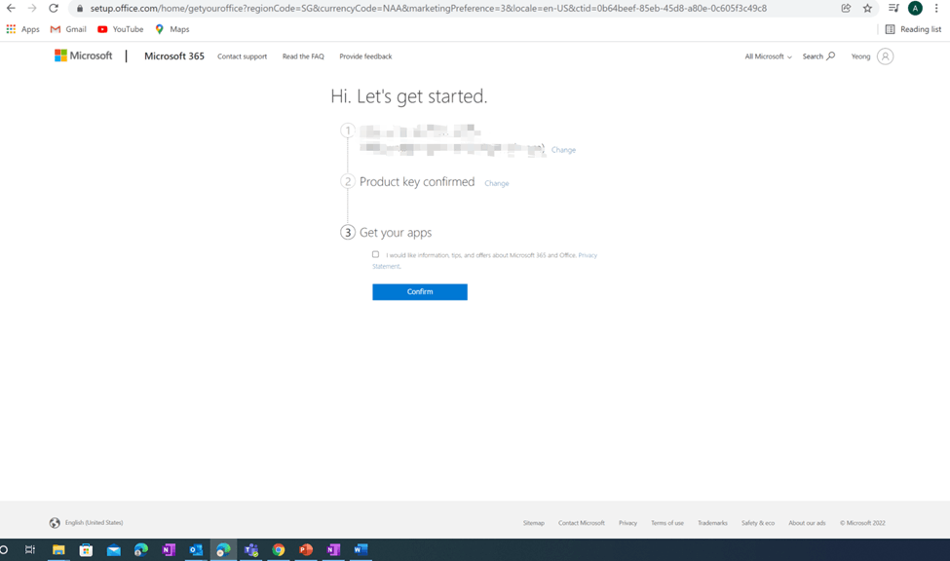Viewport: 950px width, 561px height.
Task: Open the Contact Microsoft footer link
Action: pos(582,523)
